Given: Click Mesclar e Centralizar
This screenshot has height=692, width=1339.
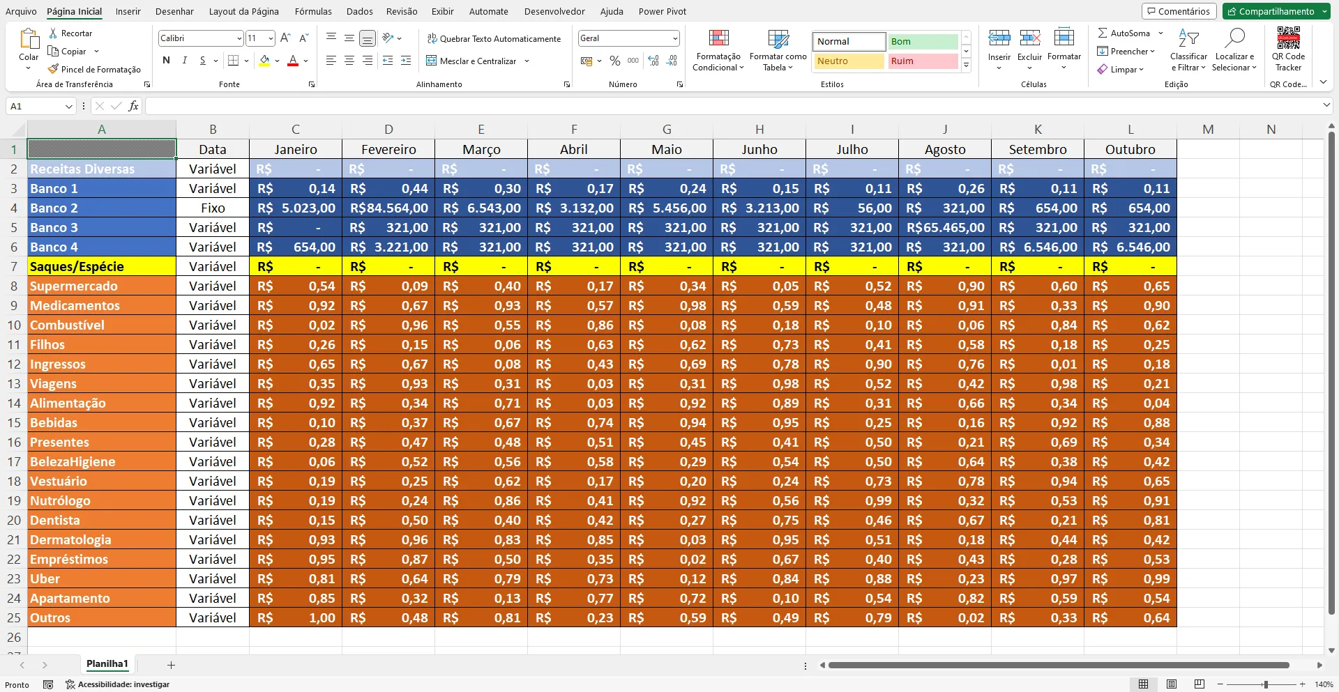Looking at the screenshot, I should 472,61.
